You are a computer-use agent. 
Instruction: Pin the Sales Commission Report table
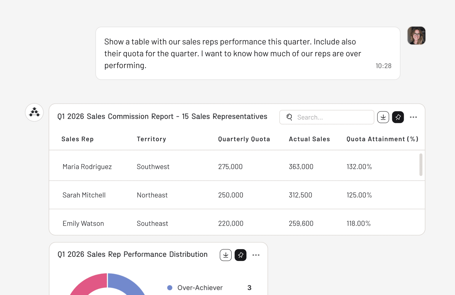398,117
